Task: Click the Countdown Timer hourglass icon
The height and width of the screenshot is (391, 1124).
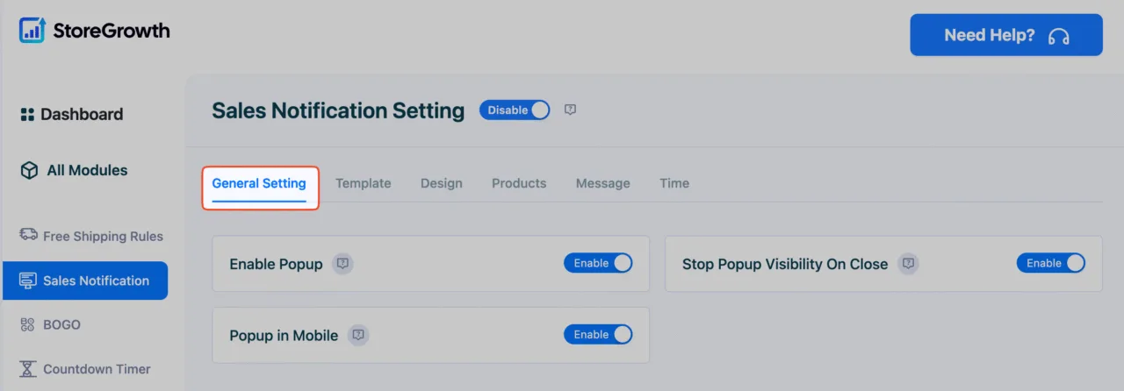Action: click(x=28, y=369)
